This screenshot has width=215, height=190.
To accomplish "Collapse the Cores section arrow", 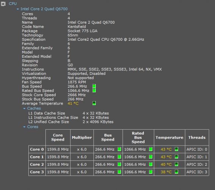I will coord(24,127).
